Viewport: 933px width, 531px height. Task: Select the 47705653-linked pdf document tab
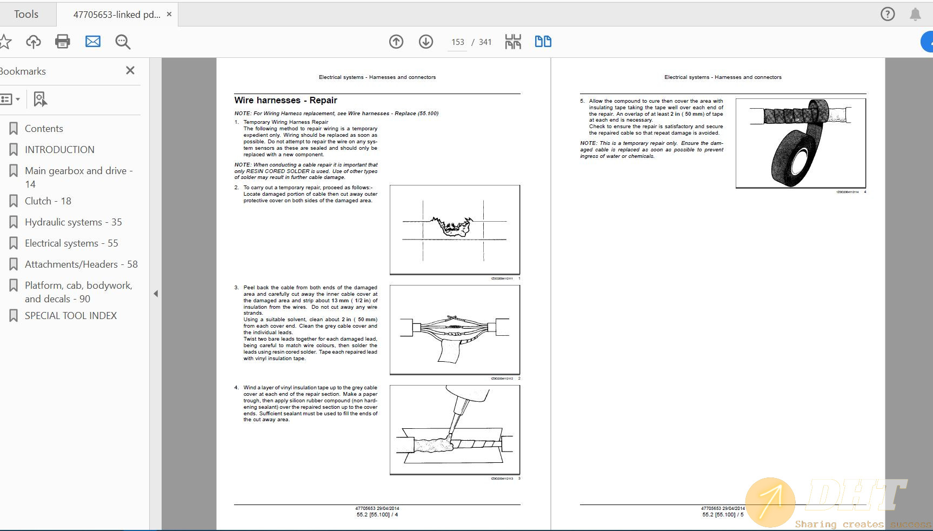click(116, 15)
